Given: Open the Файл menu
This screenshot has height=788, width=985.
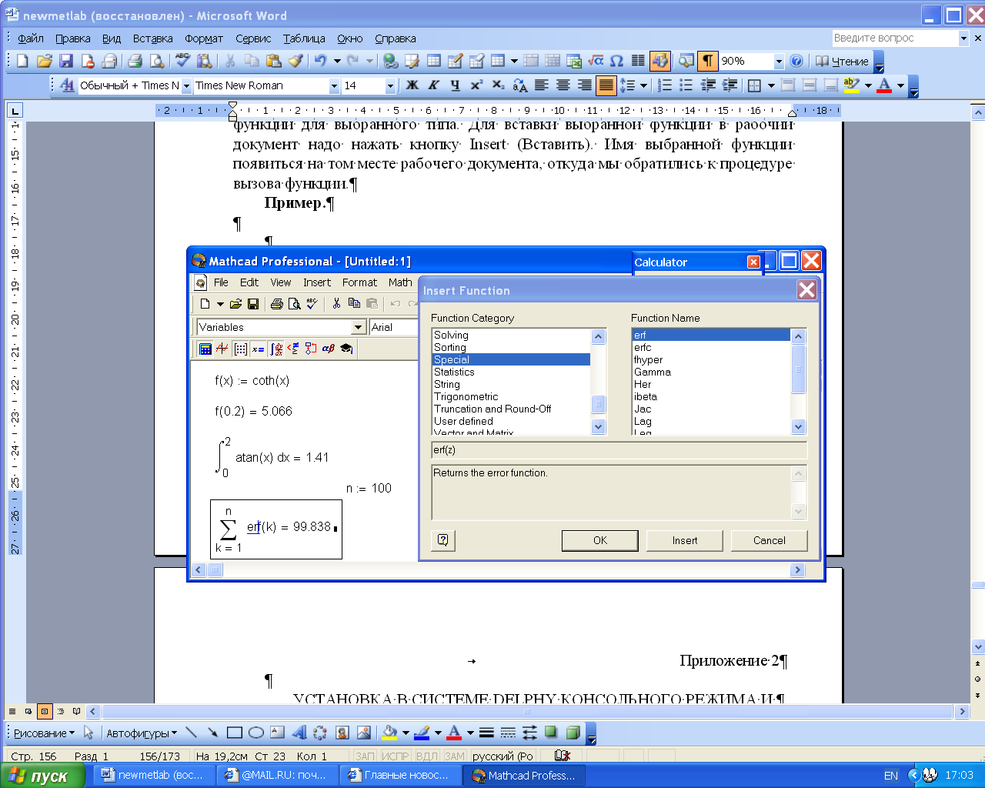Looking at the screenshot, I should 31,38.
